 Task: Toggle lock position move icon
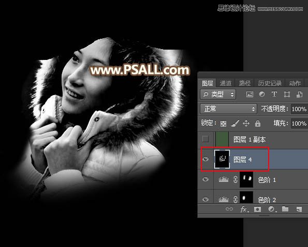[x=246, y=124]
